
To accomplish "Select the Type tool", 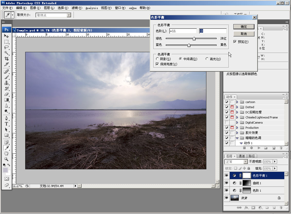I will (x=6, y=124).
